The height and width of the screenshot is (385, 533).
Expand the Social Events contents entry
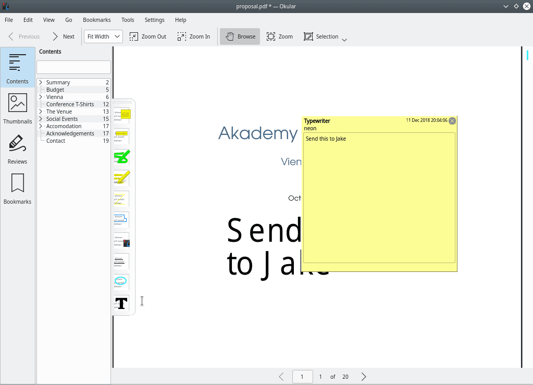coord(41,118)
